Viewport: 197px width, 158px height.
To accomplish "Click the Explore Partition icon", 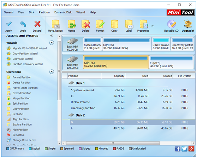I will pos(8,125).
